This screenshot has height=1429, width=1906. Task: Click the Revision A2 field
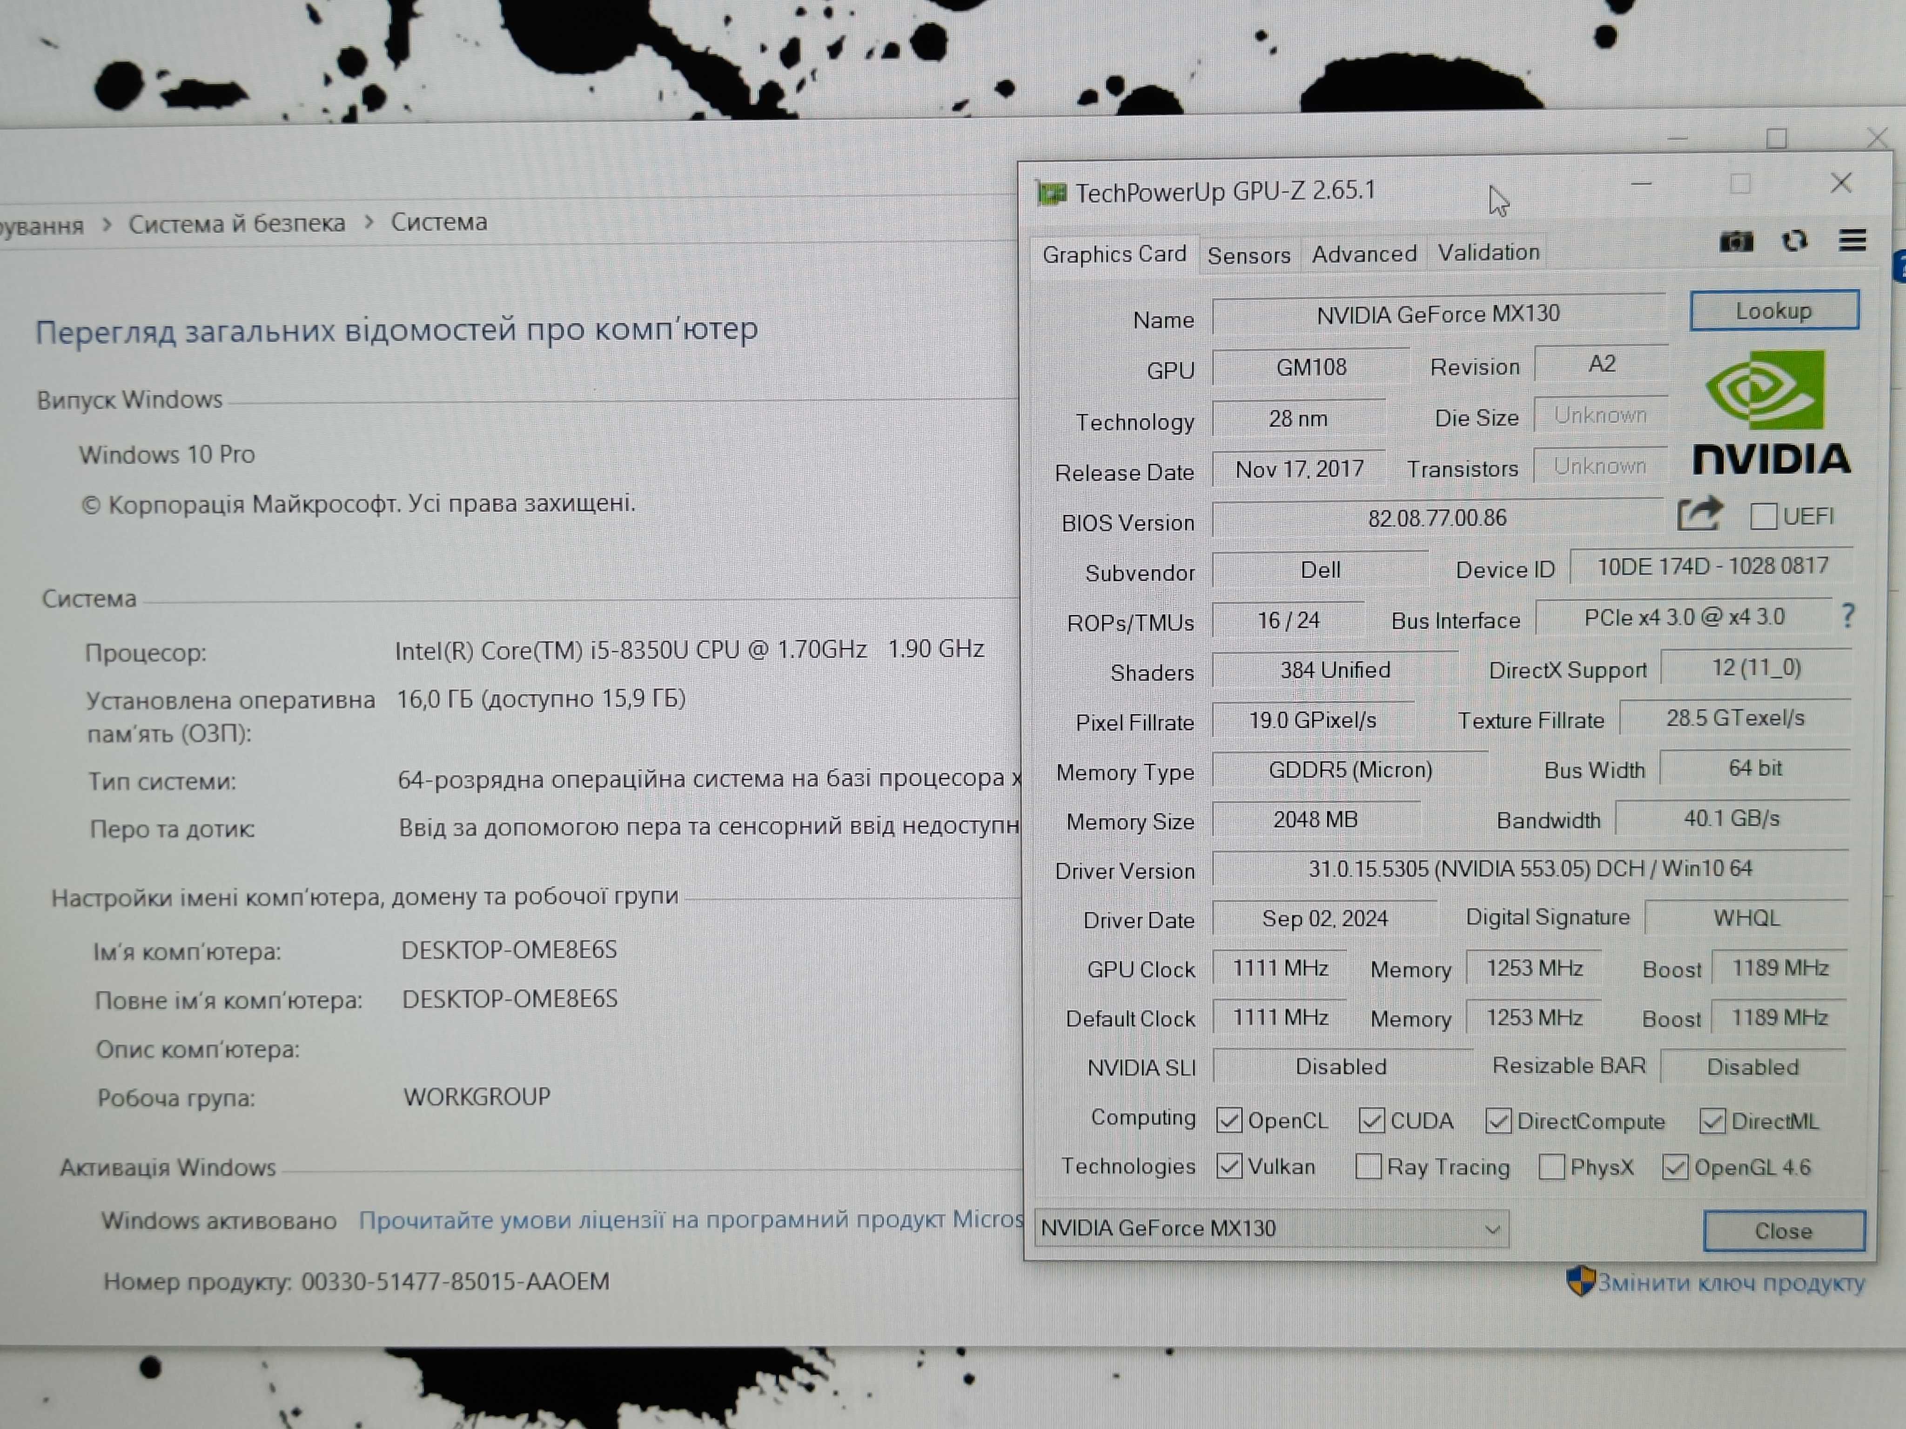(1602, 364)
